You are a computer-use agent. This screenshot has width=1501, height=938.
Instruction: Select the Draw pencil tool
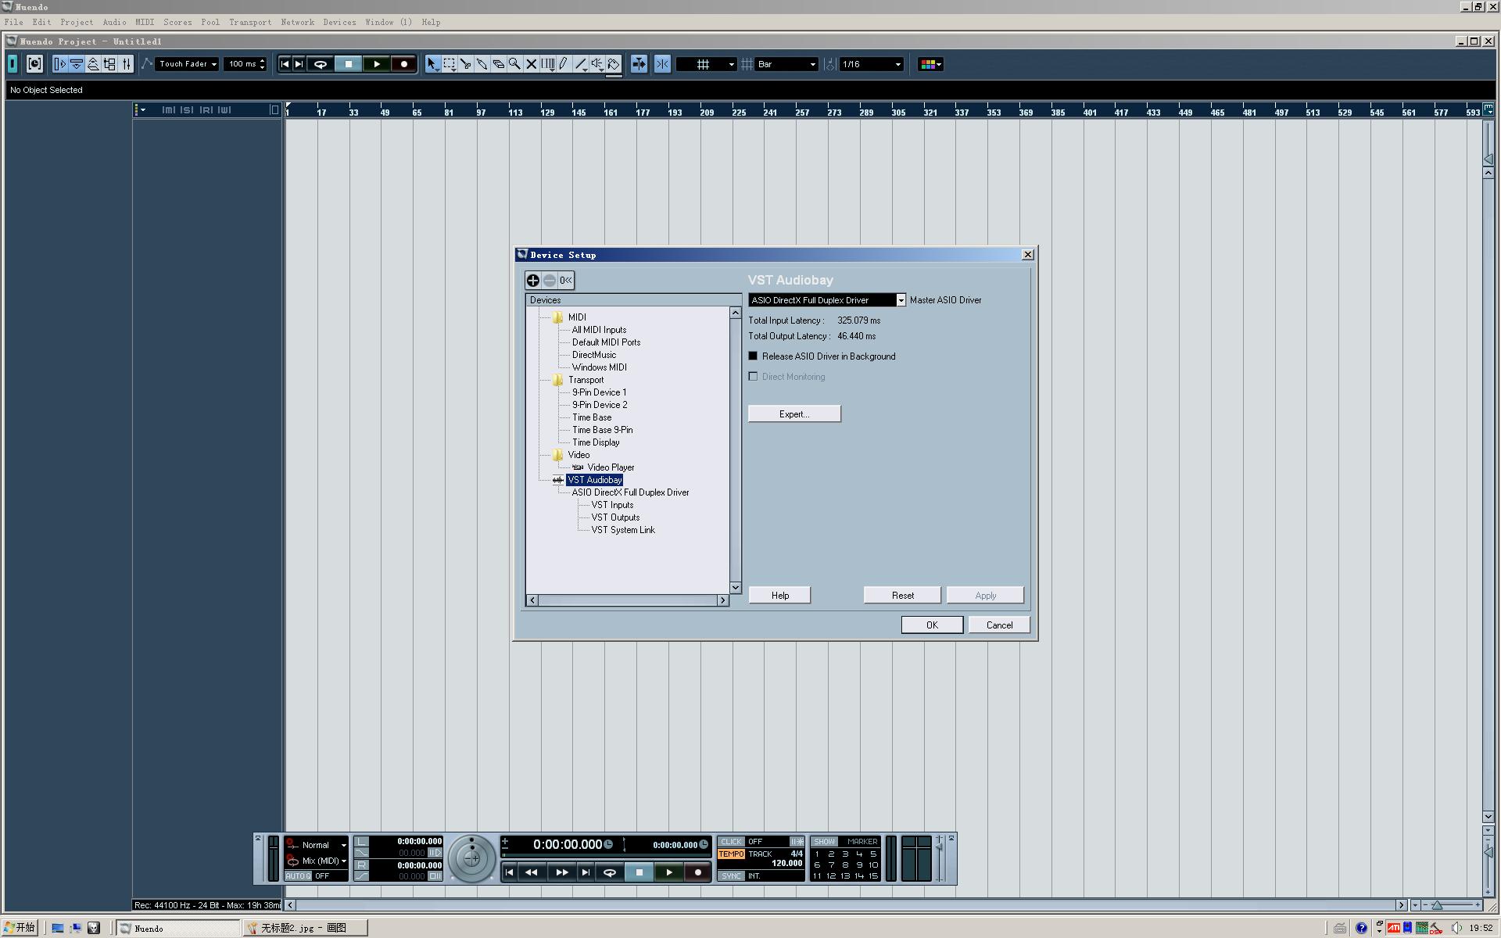[x=564, y=64]
